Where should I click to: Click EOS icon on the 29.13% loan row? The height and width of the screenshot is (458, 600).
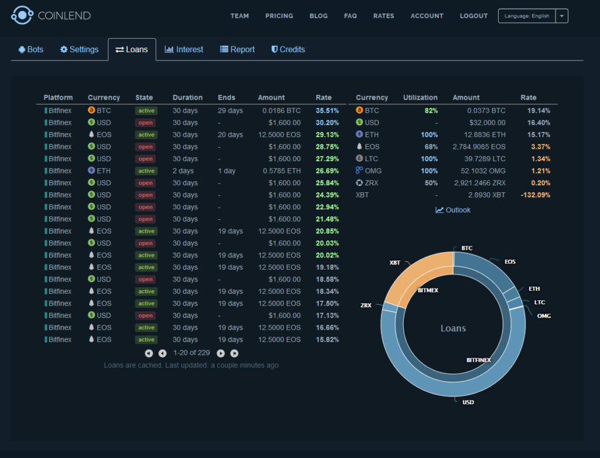tap(91, 134)
